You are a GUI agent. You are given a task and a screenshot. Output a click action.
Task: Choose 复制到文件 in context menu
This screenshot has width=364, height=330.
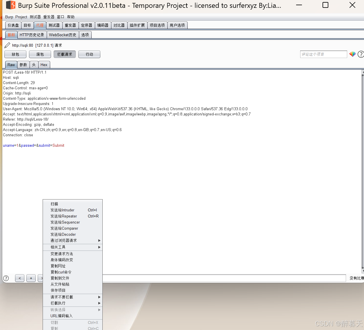point(73,278)
